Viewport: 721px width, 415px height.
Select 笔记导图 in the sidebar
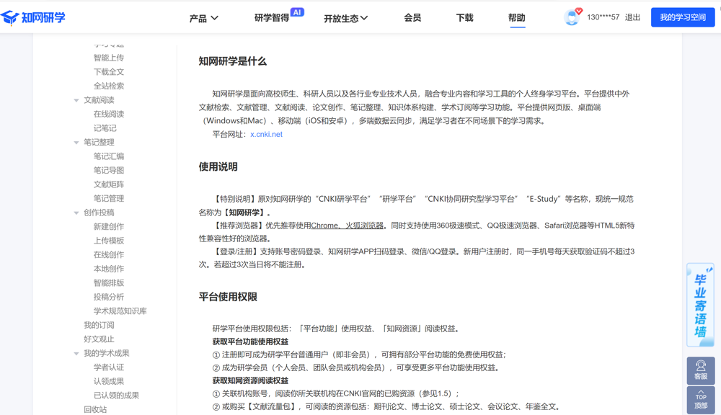click(x=109, y=171)
